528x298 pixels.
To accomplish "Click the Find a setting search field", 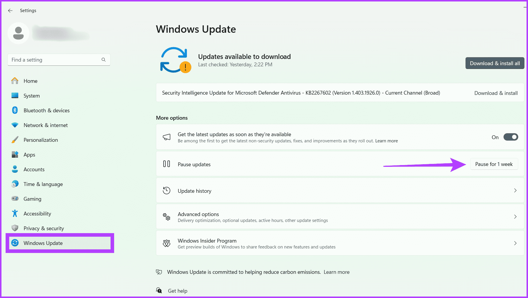I will click(59, 60).
